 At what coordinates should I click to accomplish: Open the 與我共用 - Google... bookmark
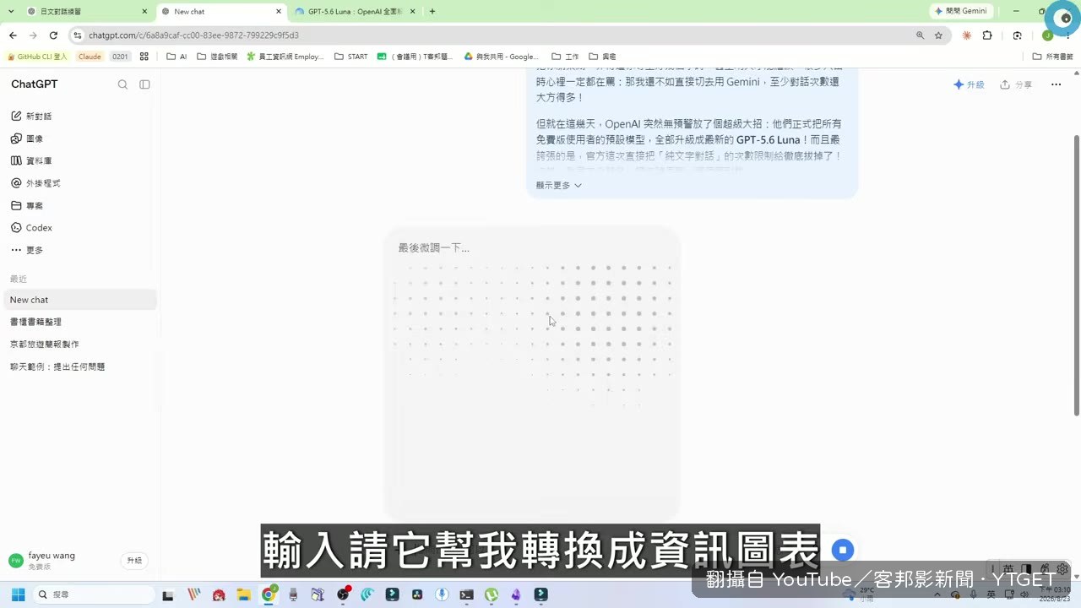502,57
